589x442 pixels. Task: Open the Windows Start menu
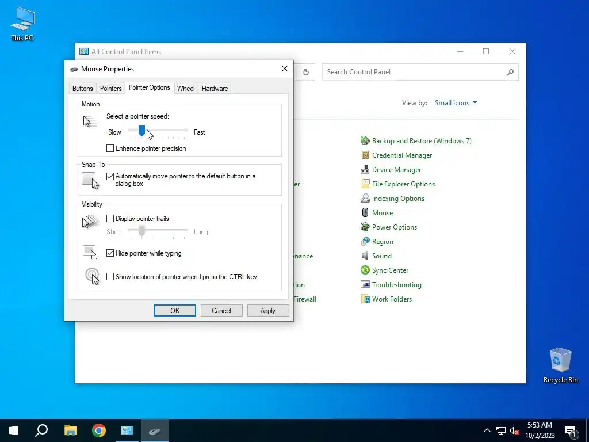pyautogui.click(x=14, y=430)
